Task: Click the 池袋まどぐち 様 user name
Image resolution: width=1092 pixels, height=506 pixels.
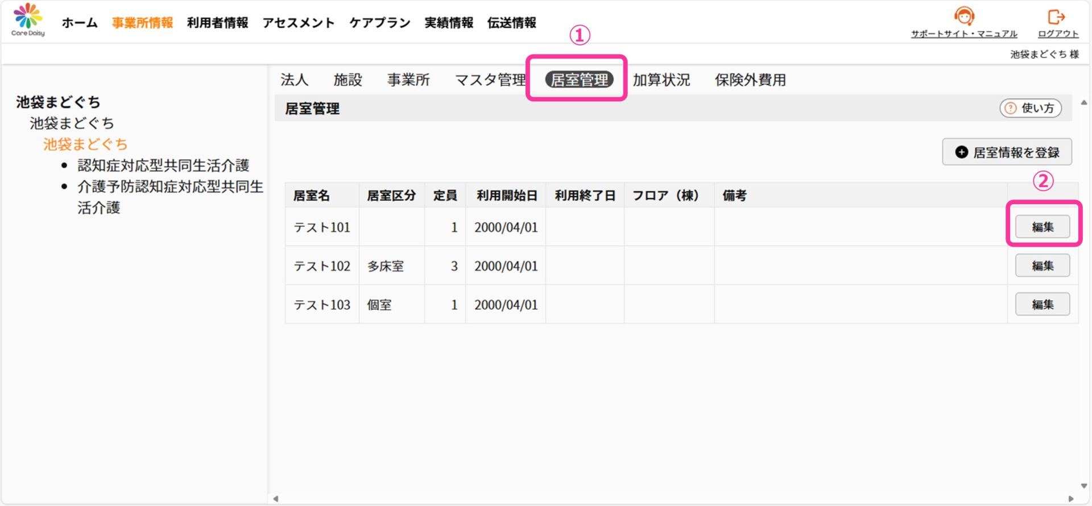Action: point(1044,54)
